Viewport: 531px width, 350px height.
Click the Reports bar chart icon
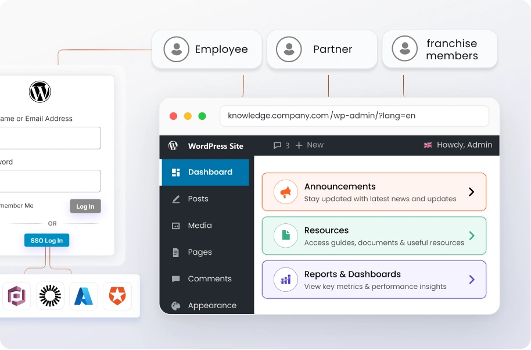[286, 280]
